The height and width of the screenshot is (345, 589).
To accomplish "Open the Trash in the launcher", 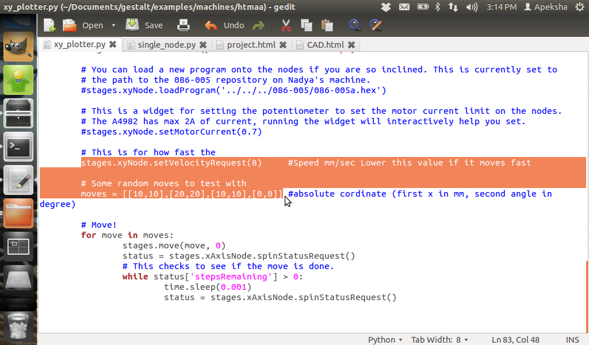I will [x=18, y=326].
